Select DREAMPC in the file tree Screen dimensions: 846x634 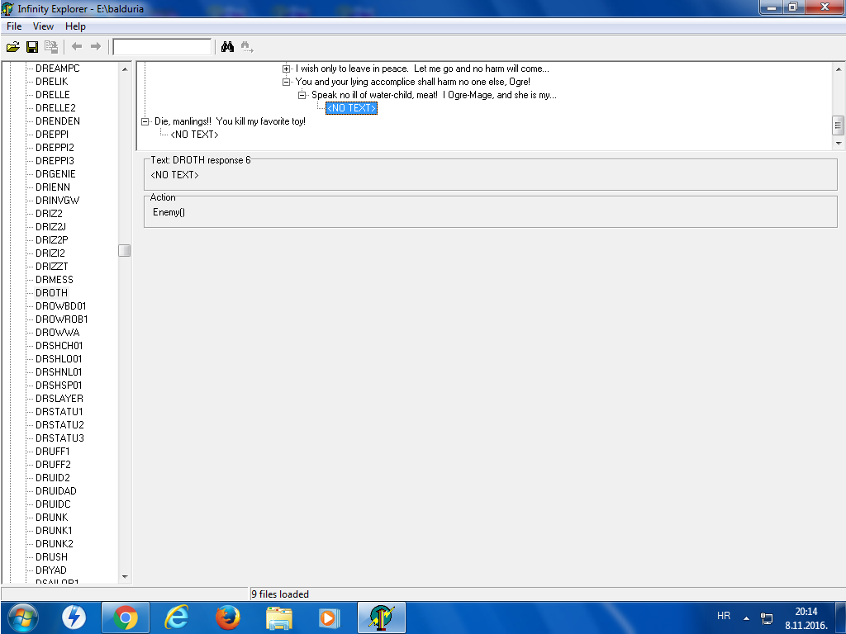click(x=57, y=69)
